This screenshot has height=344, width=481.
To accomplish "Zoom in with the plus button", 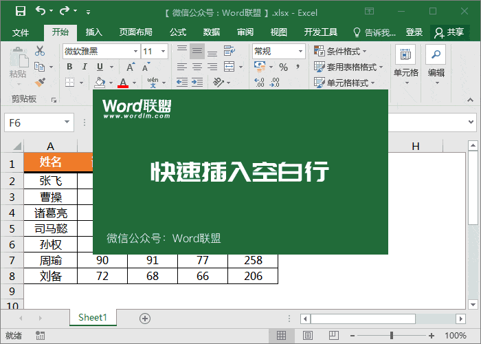I will pos(432,336).
